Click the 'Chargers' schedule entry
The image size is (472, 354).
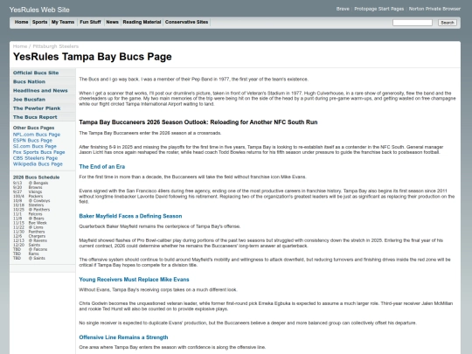click(37, 236)
